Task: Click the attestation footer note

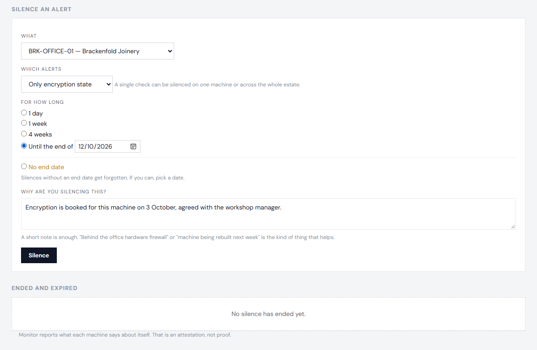Action: (125, 335)
